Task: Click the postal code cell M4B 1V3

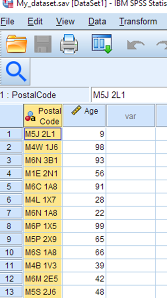Action: pos(43,265)
